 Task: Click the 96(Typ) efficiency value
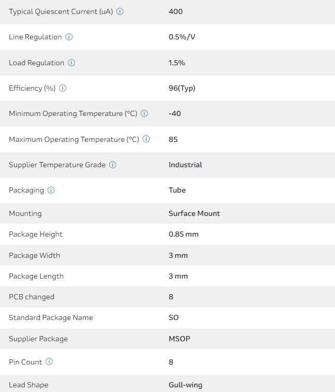pos(182,88)
